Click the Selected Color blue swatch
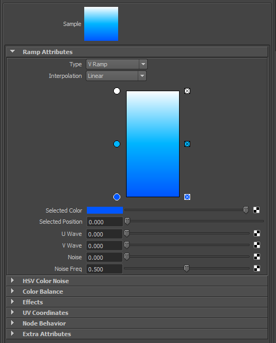This screenshot has height=343, width=276. 105,210
